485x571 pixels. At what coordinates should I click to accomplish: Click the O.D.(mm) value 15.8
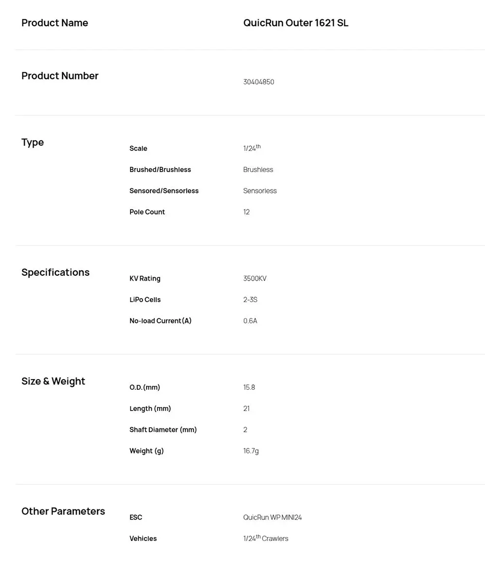tap(249, 387)
